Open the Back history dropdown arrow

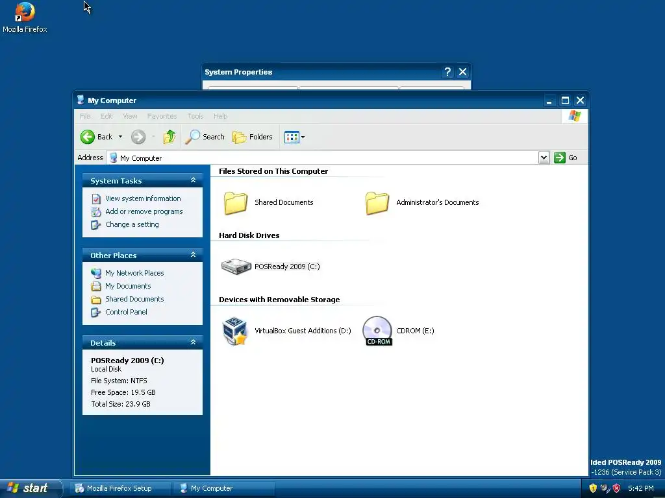(x=120, y=137)
